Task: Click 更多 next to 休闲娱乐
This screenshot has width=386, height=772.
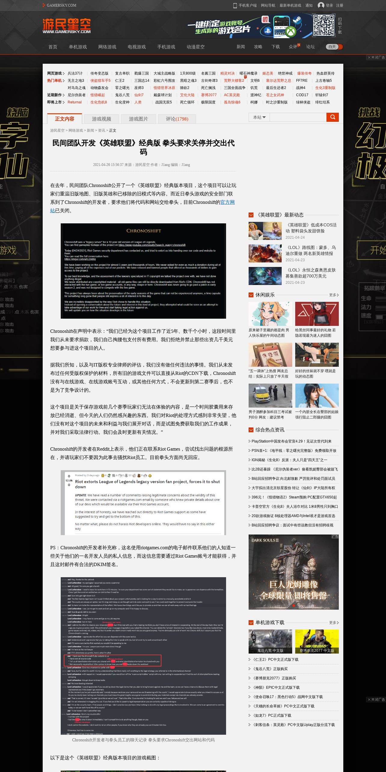Action: click(x=334, y=295)
